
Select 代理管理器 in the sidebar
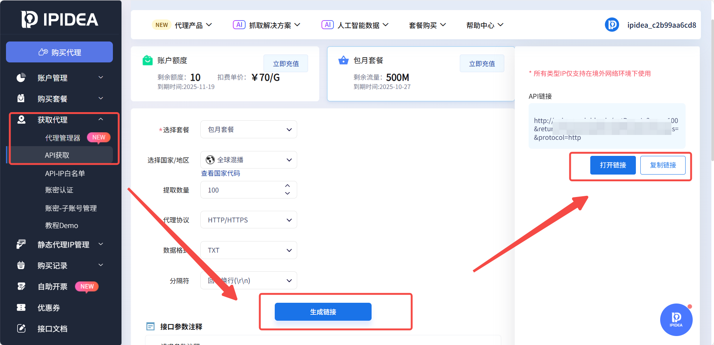tap(63, 138)
